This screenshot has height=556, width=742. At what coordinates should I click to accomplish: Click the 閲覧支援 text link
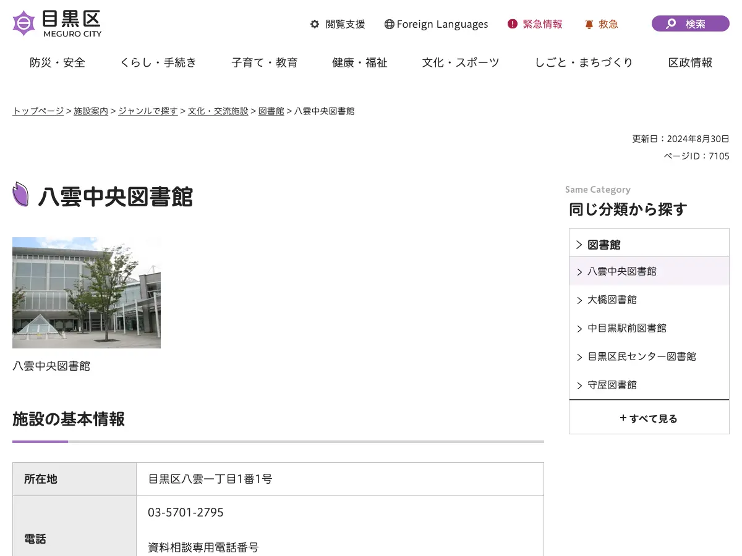345,24
